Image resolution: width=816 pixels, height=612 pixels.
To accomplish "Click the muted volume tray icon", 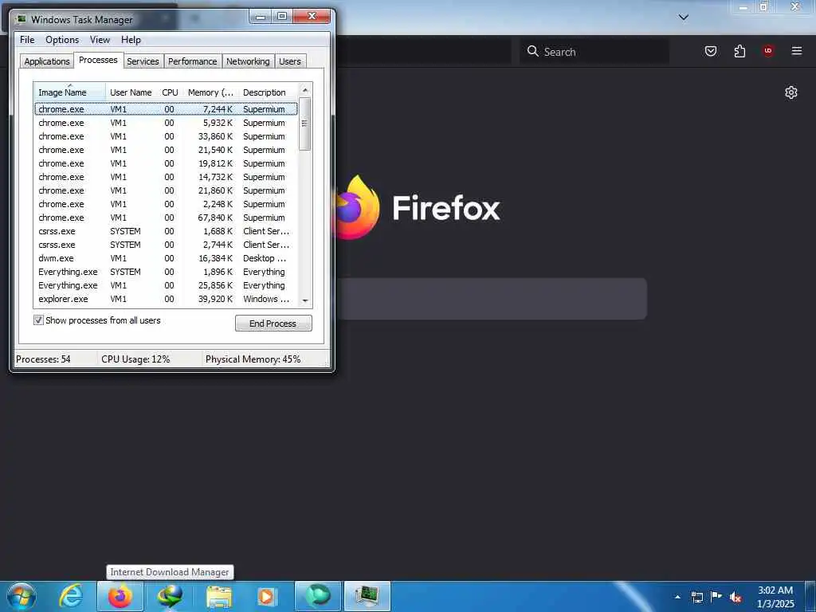I will [x=736, y=597].
